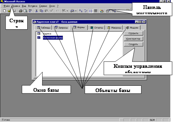Click the Undo arrow icon

point(57,11)
